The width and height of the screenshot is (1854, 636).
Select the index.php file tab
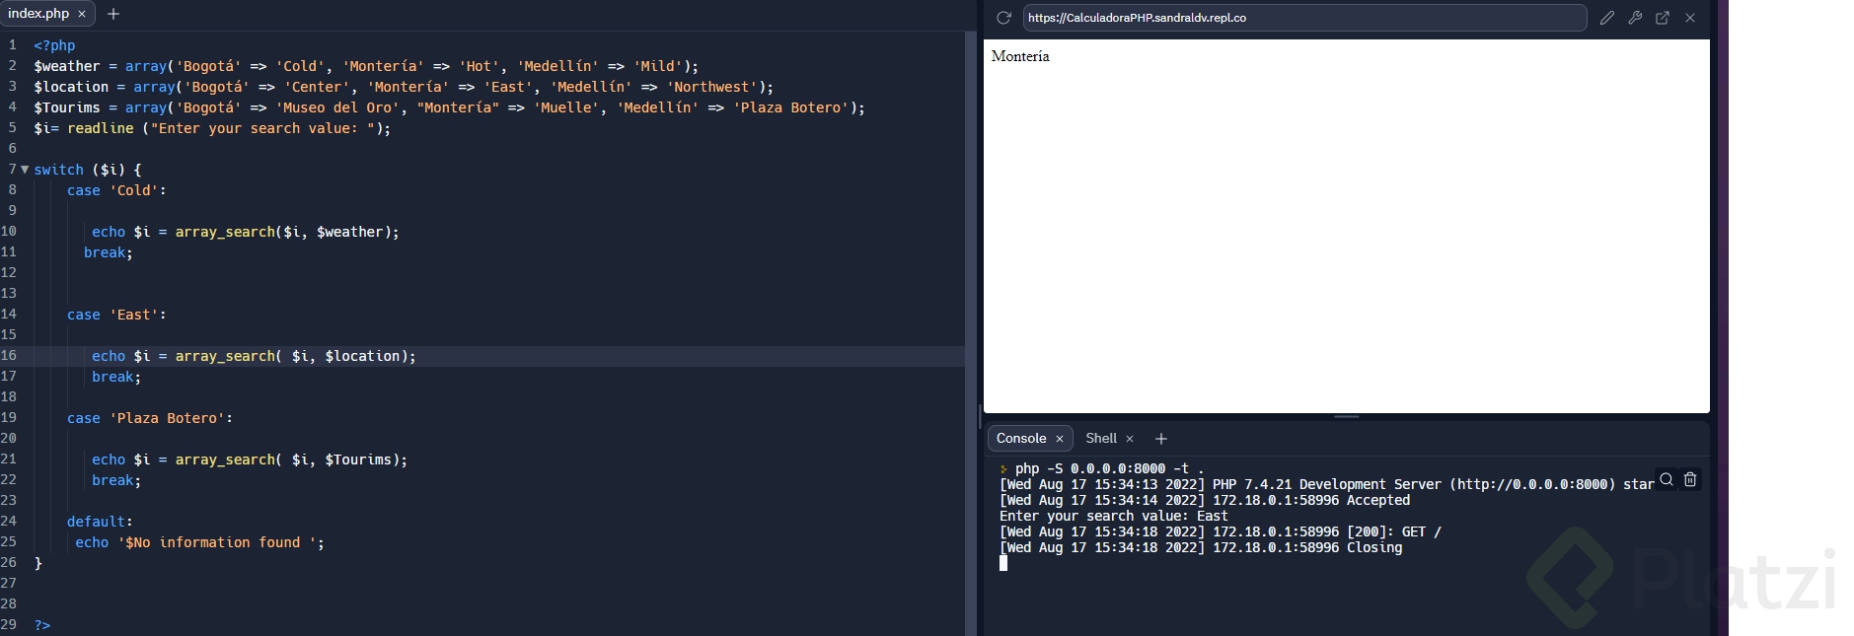coord(46,14)
